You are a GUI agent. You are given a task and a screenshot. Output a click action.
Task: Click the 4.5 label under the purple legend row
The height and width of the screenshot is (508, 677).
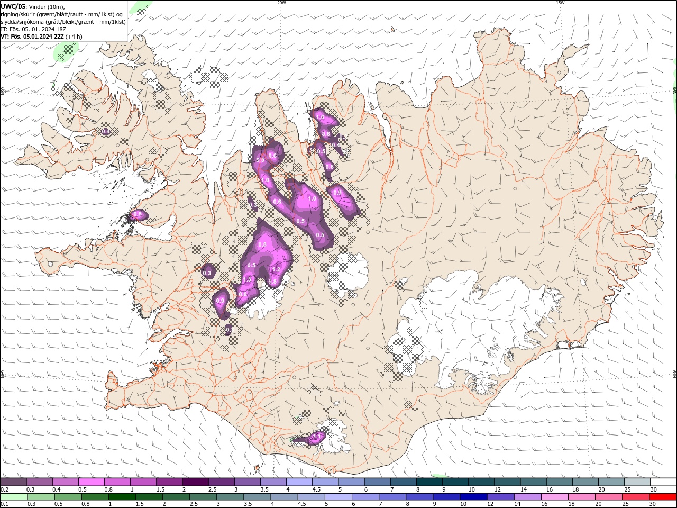pyautogui.click(x=316, y=489)
